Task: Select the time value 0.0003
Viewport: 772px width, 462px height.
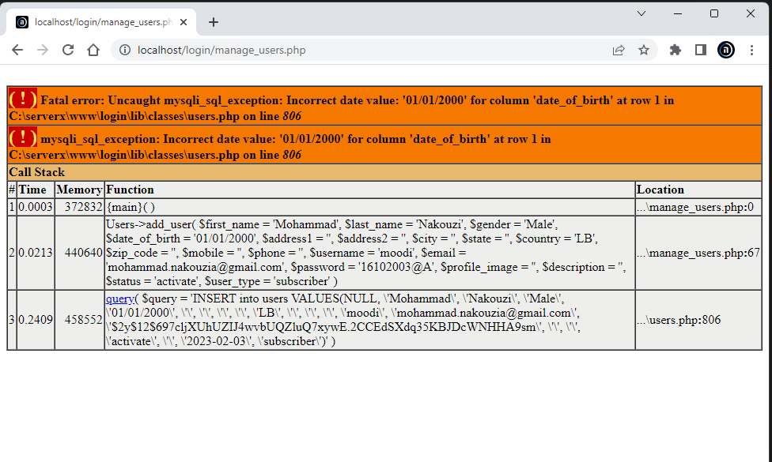Action: click(x=36, y=207)
